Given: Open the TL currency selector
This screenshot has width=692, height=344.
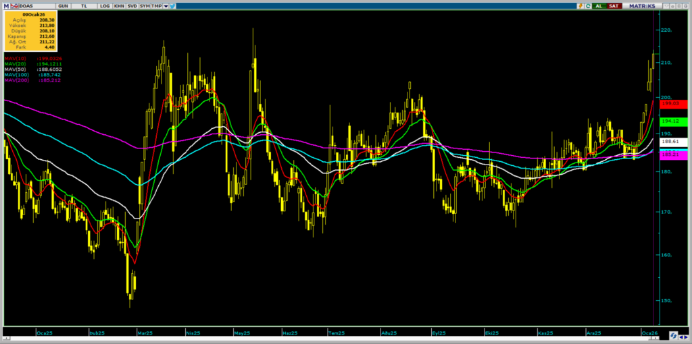Looking at the screenshot, I should pos(84,5).
